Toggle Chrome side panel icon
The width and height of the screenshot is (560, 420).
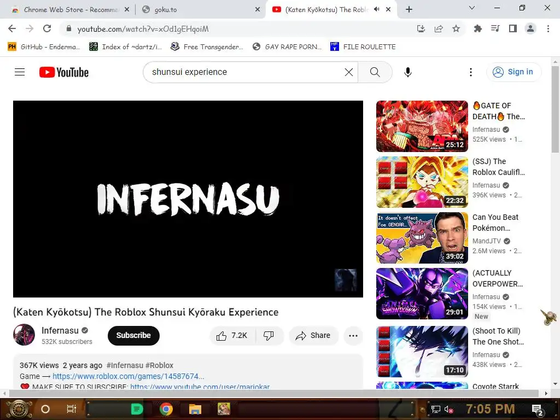click(513, 28)
